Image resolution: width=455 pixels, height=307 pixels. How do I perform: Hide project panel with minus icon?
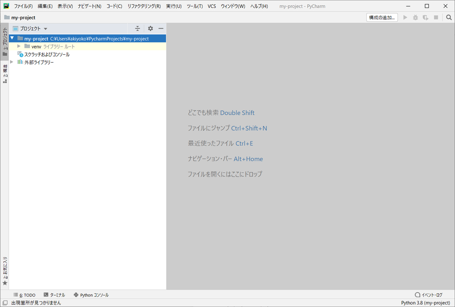pos(161,28)
